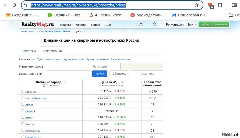Check the Абакан checkbox

(23, 104)
